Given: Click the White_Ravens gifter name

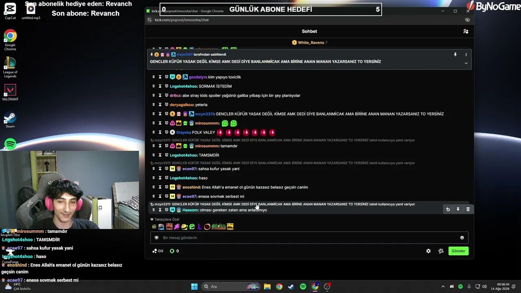Looking at the screenshot, I should [x=311, y=43].
